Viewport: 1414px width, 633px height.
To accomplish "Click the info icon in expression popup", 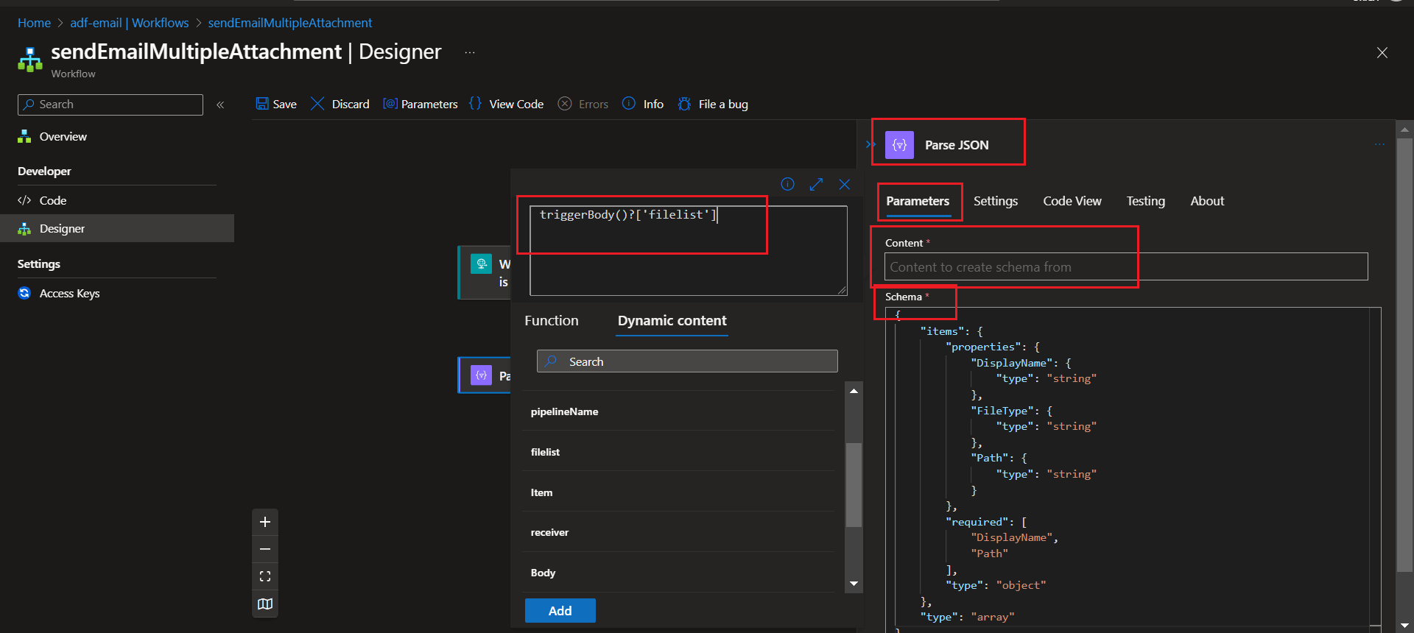I will coord(787,185).
